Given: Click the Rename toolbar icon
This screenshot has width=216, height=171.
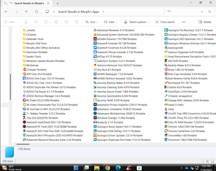Looking at the screenshot, I should (56, 22).
